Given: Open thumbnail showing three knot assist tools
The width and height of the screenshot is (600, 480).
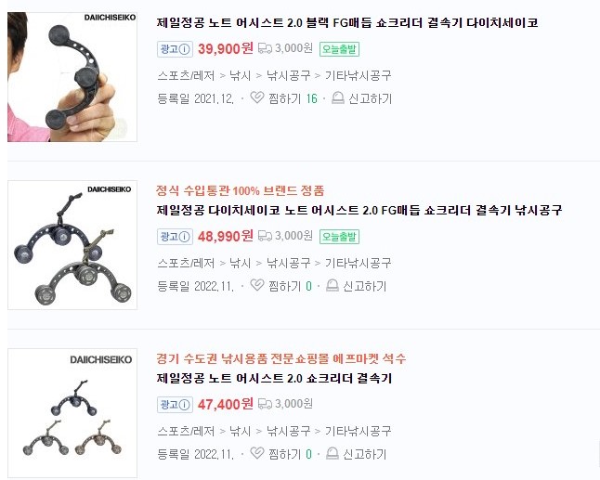Looking at the screenshot, I should pos(72,413).
